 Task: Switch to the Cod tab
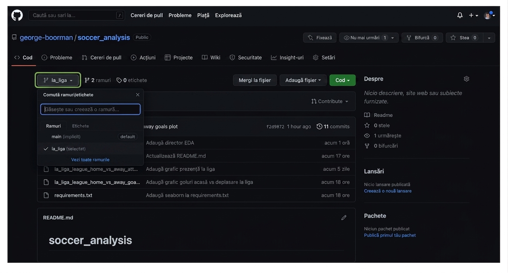(23, 57)
